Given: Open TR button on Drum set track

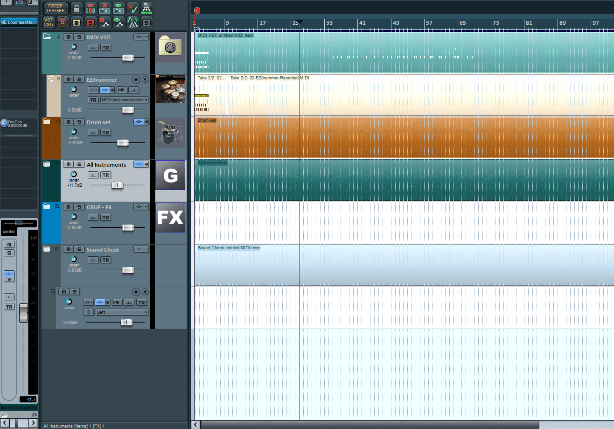Looking at the screenshot, I should [x=106, y=133].
